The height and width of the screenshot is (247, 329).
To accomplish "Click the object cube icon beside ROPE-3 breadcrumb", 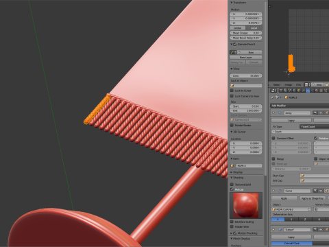I will [x=286, y=97].
